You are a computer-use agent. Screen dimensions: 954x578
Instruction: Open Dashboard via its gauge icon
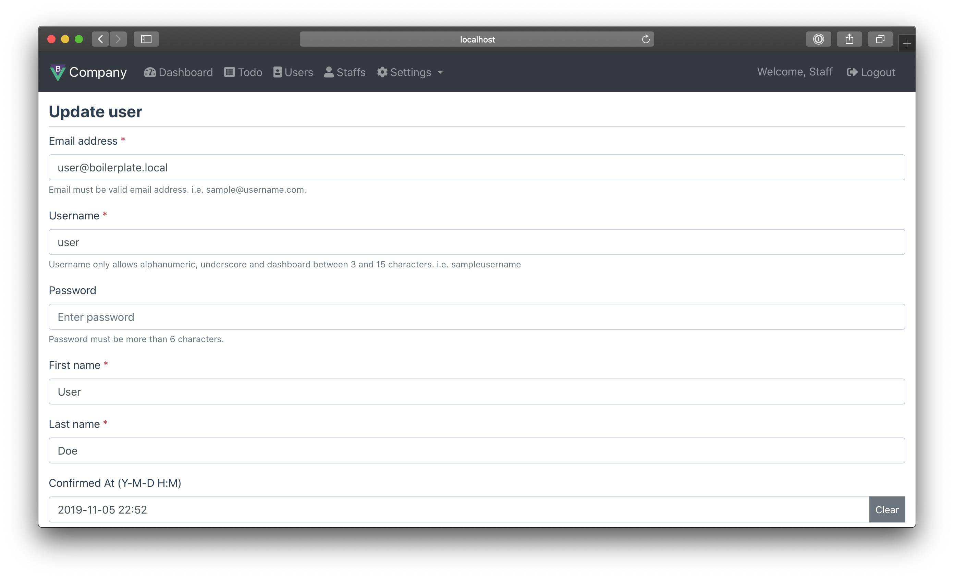[150, 72]
